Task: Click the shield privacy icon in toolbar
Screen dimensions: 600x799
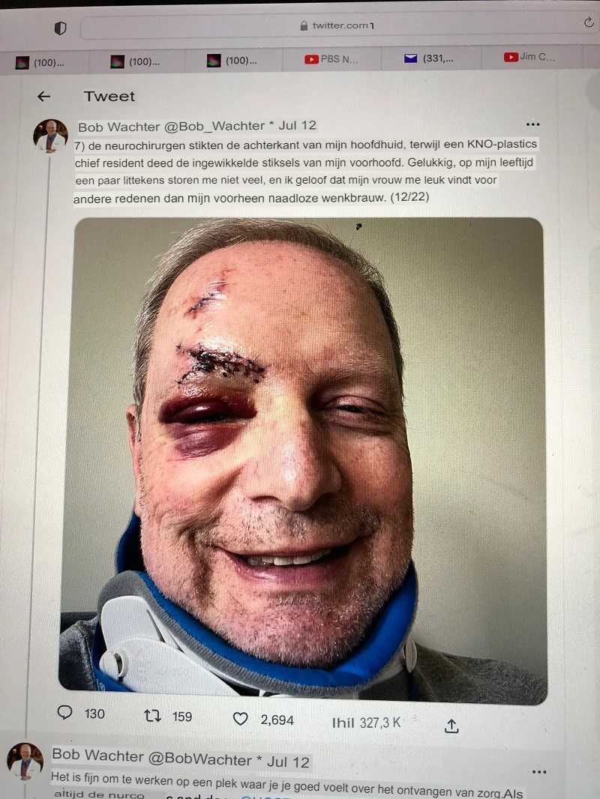Action: [60, 28]
